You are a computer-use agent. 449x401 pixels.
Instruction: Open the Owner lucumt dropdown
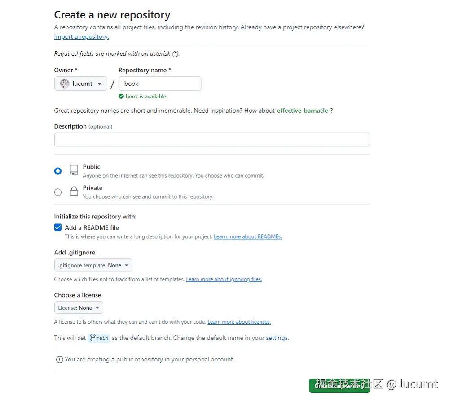[x=81, y=84]
